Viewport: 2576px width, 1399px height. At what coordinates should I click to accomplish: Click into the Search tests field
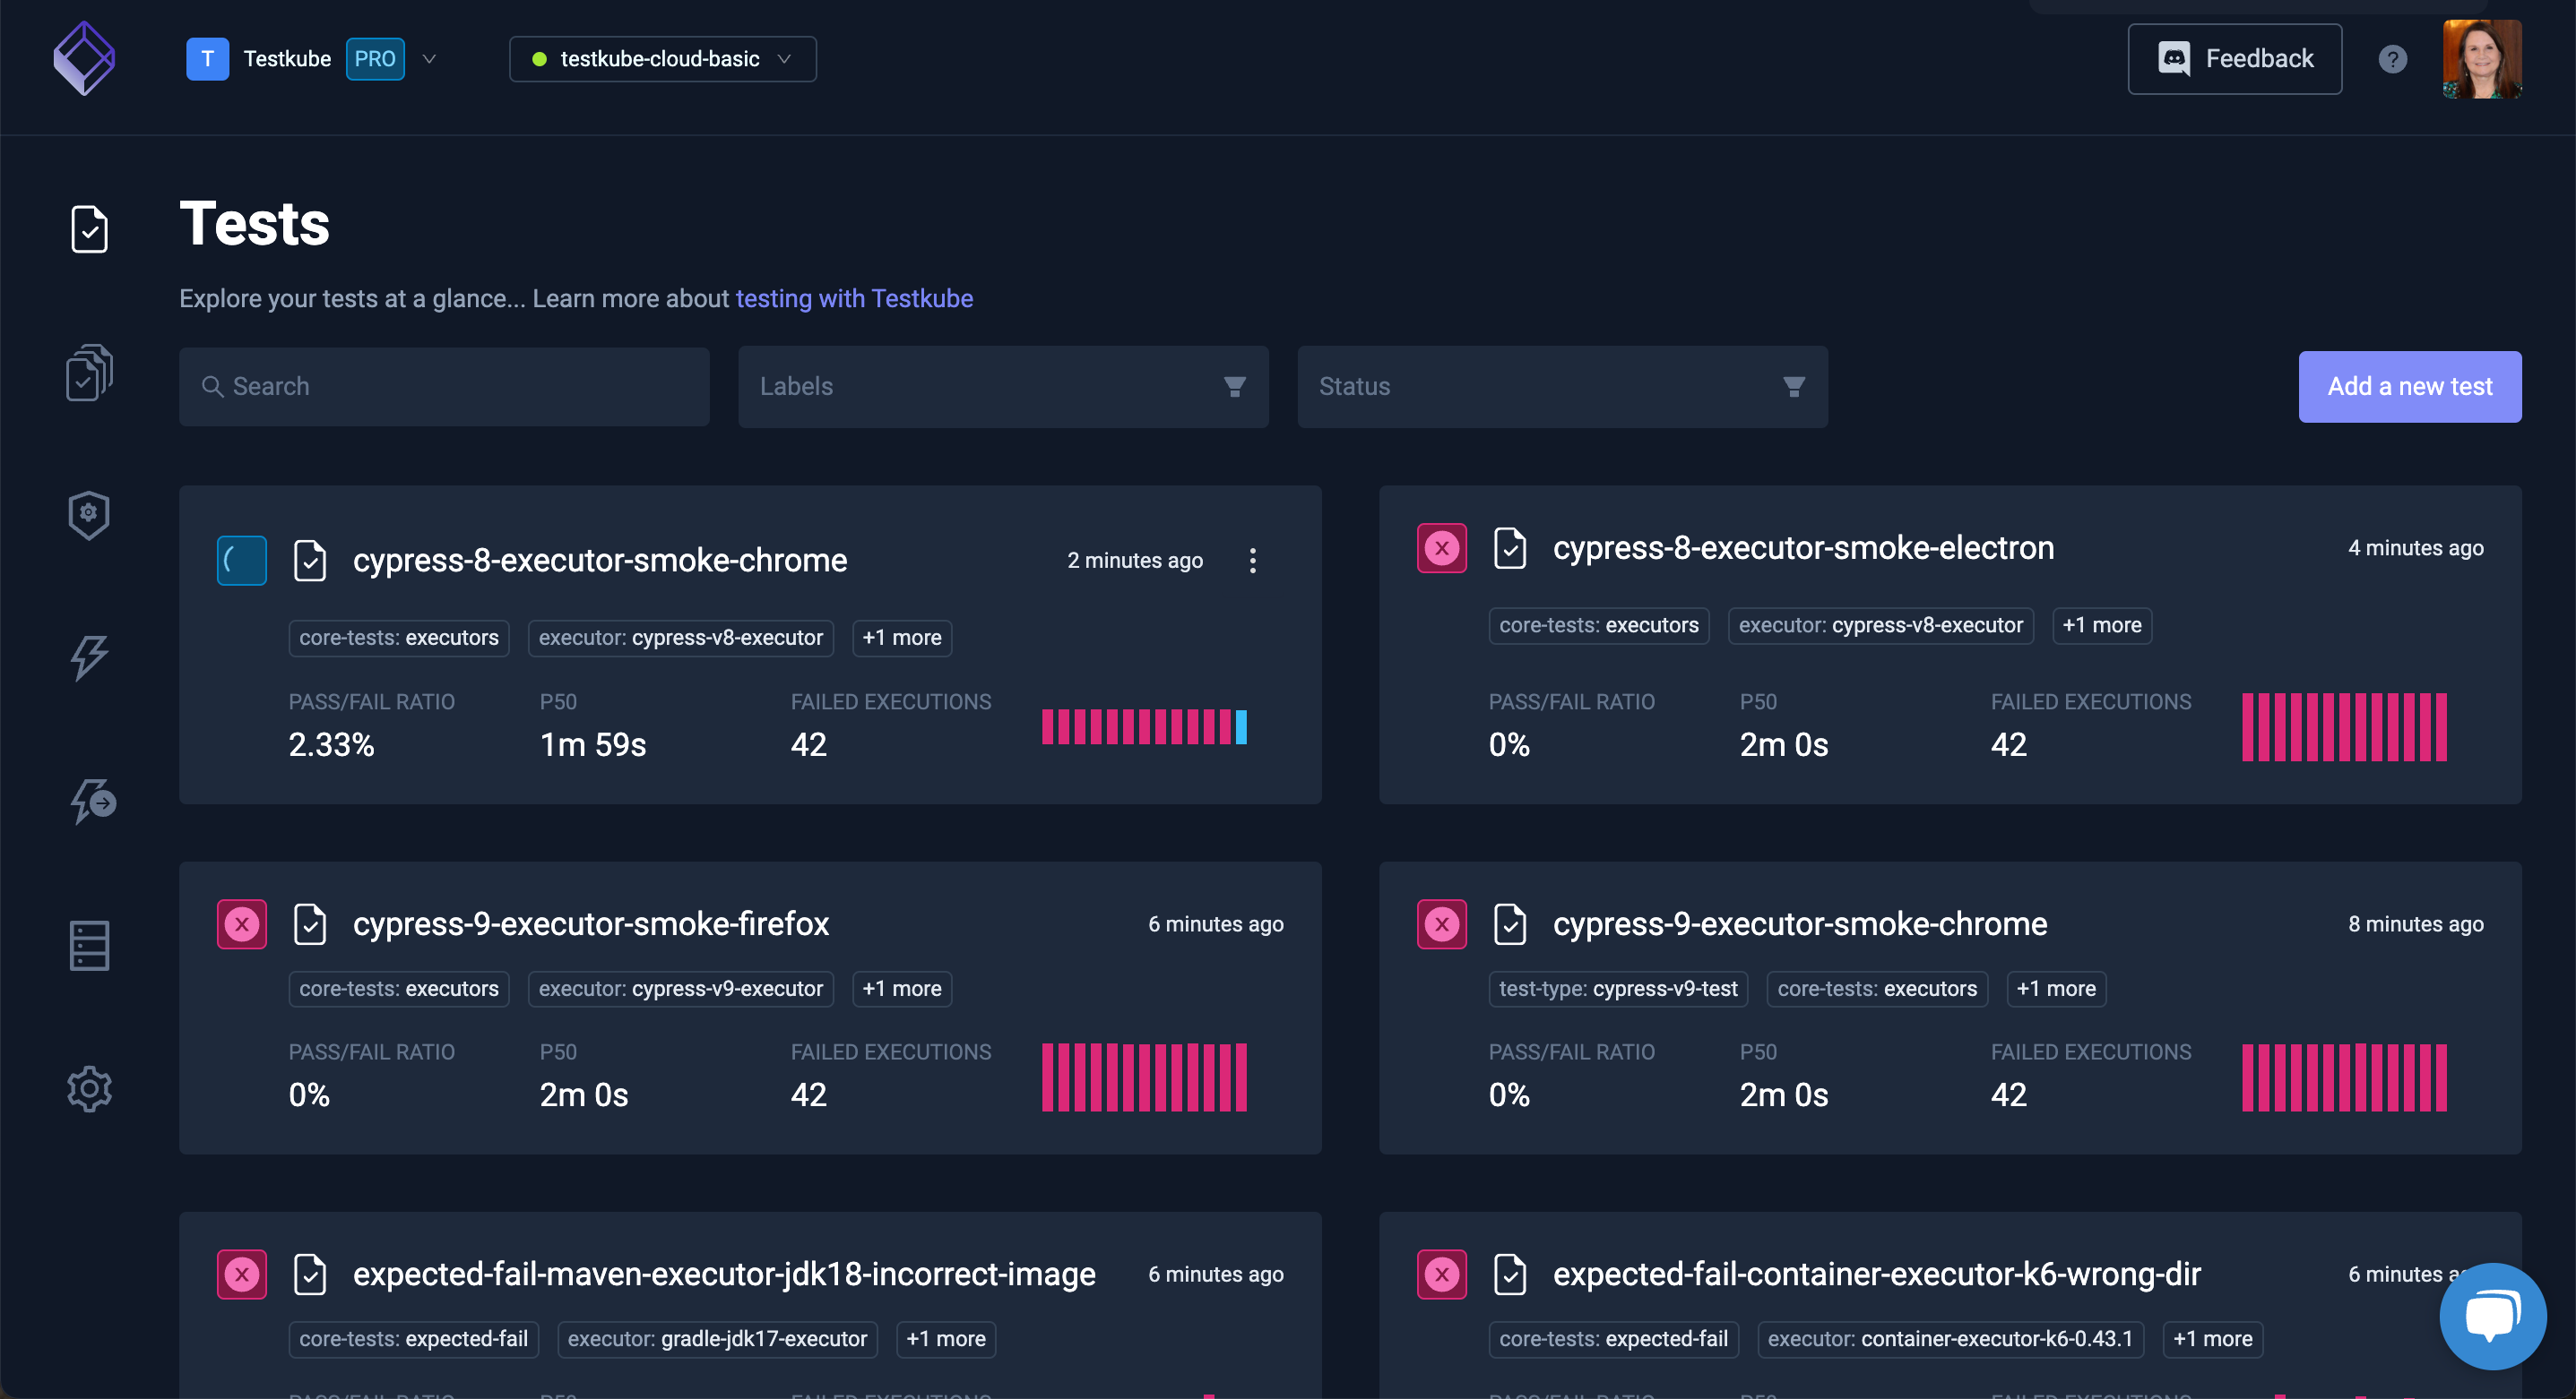click(444, 387)
